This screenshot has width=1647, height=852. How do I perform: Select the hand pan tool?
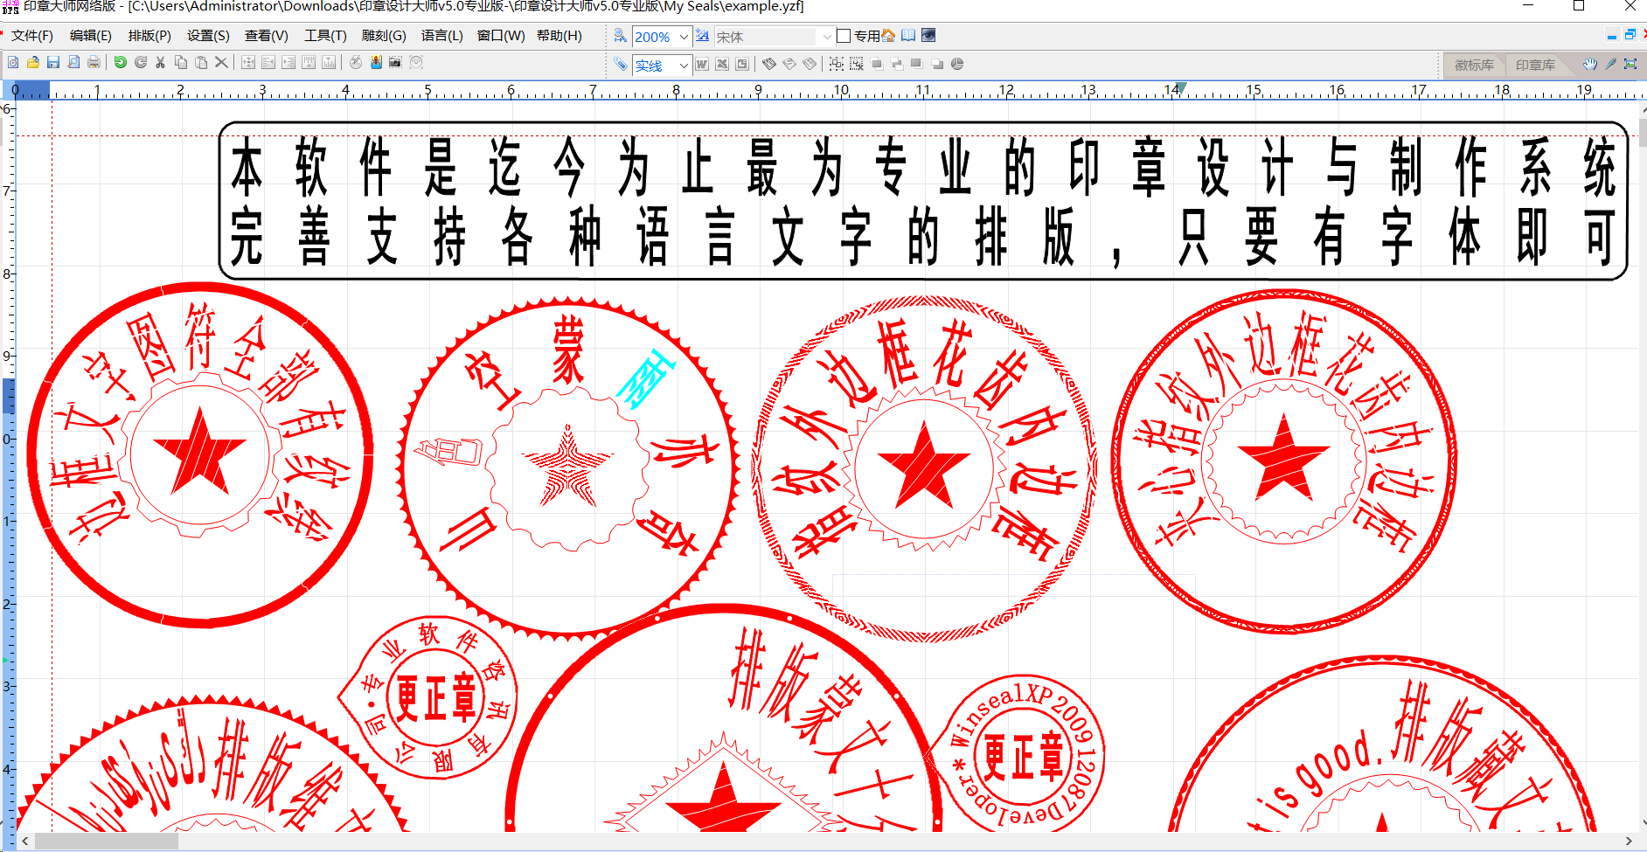click(1590, 64)
